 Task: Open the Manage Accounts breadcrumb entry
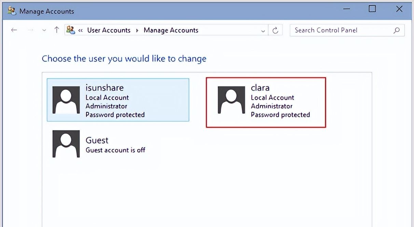pyautogui.click(x=171, y=30)
